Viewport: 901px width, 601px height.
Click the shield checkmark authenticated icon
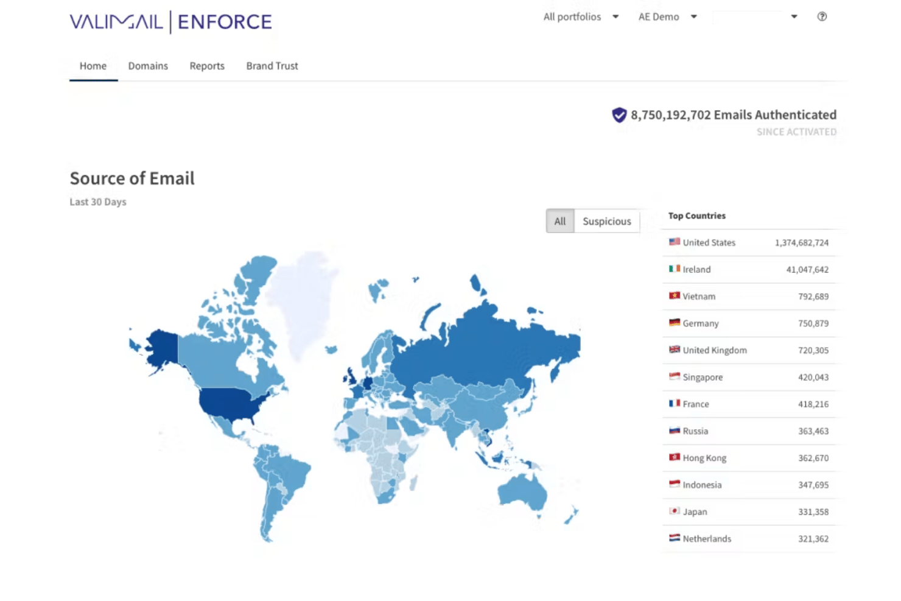(619, 114)
